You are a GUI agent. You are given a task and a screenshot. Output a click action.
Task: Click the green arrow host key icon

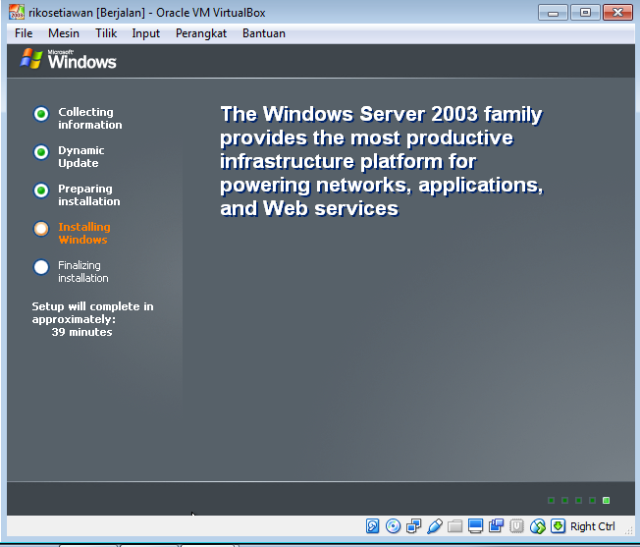coord(558,525)
